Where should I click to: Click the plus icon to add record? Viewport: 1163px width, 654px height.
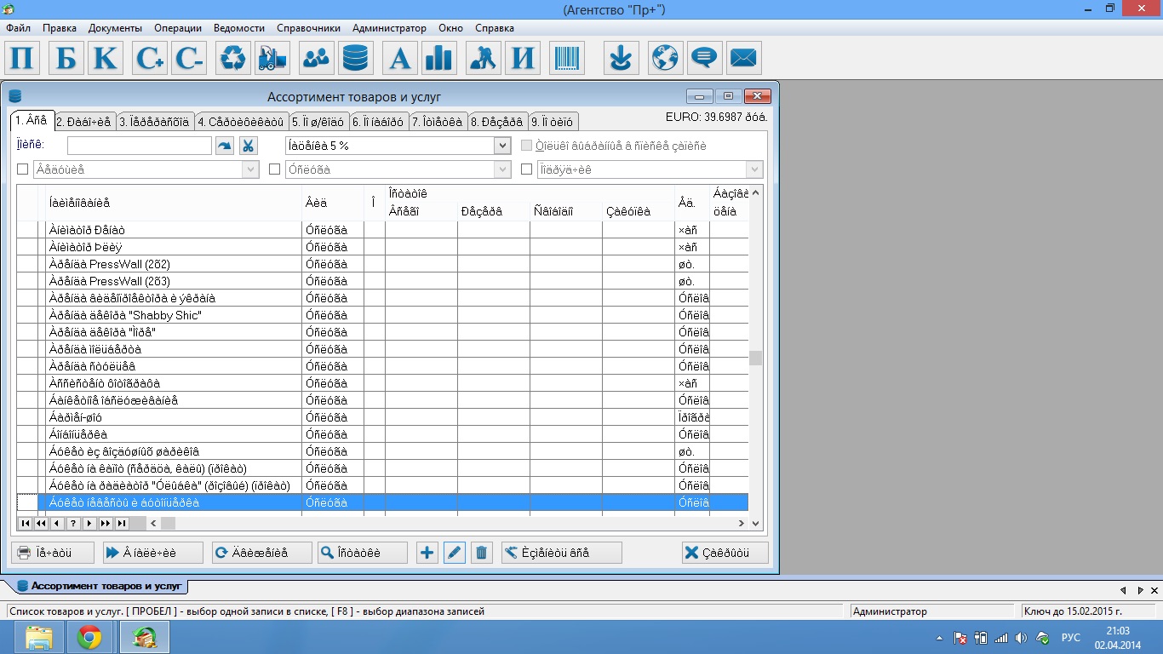tap(427, 553)
